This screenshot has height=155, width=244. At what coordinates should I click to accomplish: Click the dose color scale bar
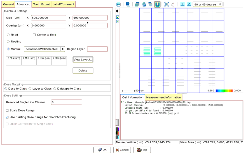click(224, 90)
